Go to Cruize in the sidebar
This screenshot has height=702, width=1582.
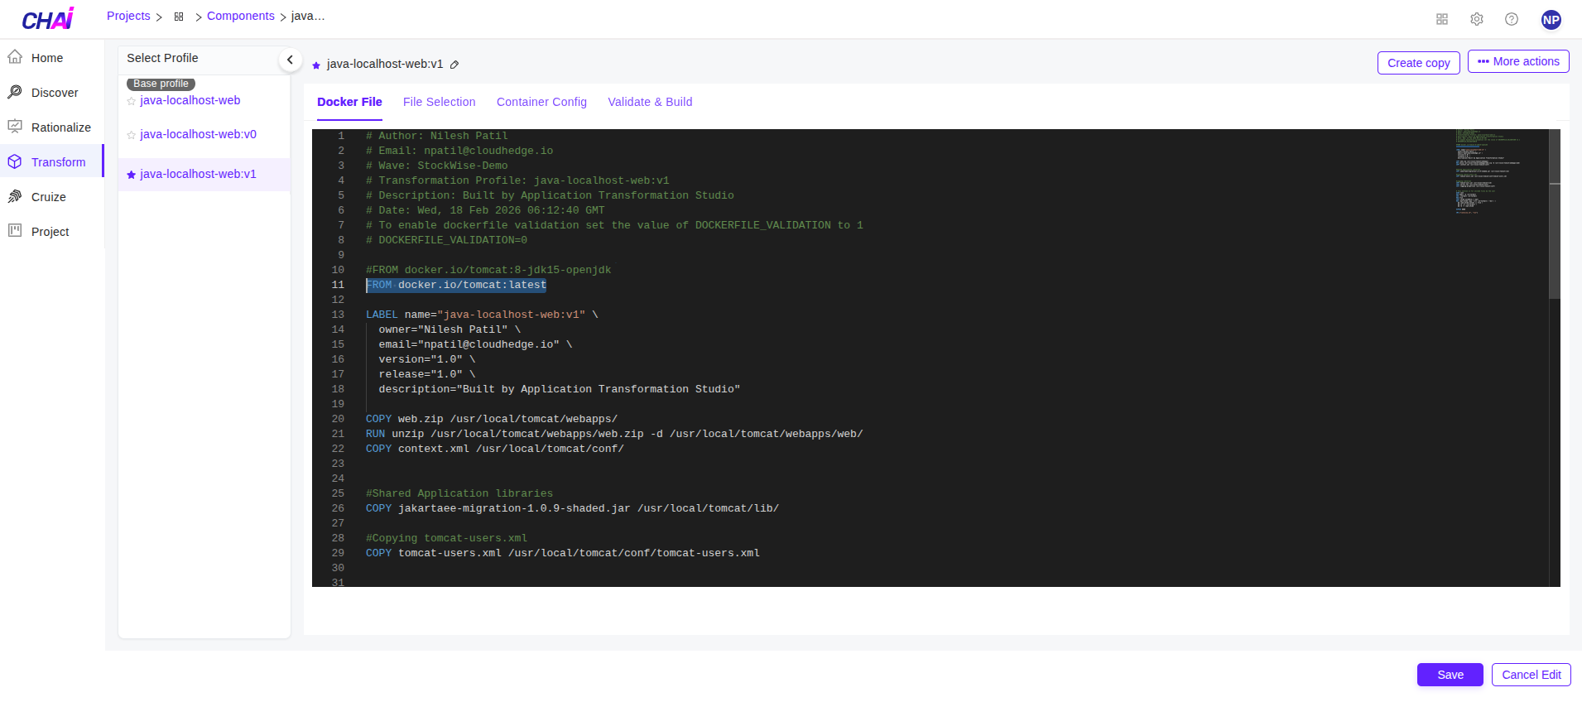click(x=48, y=197)
